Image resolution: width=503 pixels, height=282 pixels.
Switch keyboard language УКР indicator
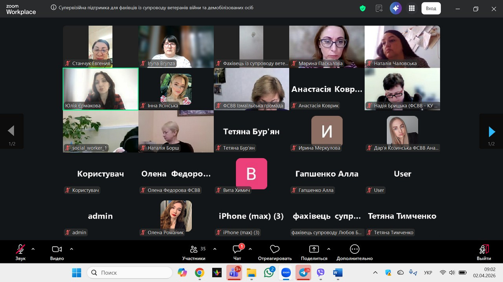(x=428, y=273)
